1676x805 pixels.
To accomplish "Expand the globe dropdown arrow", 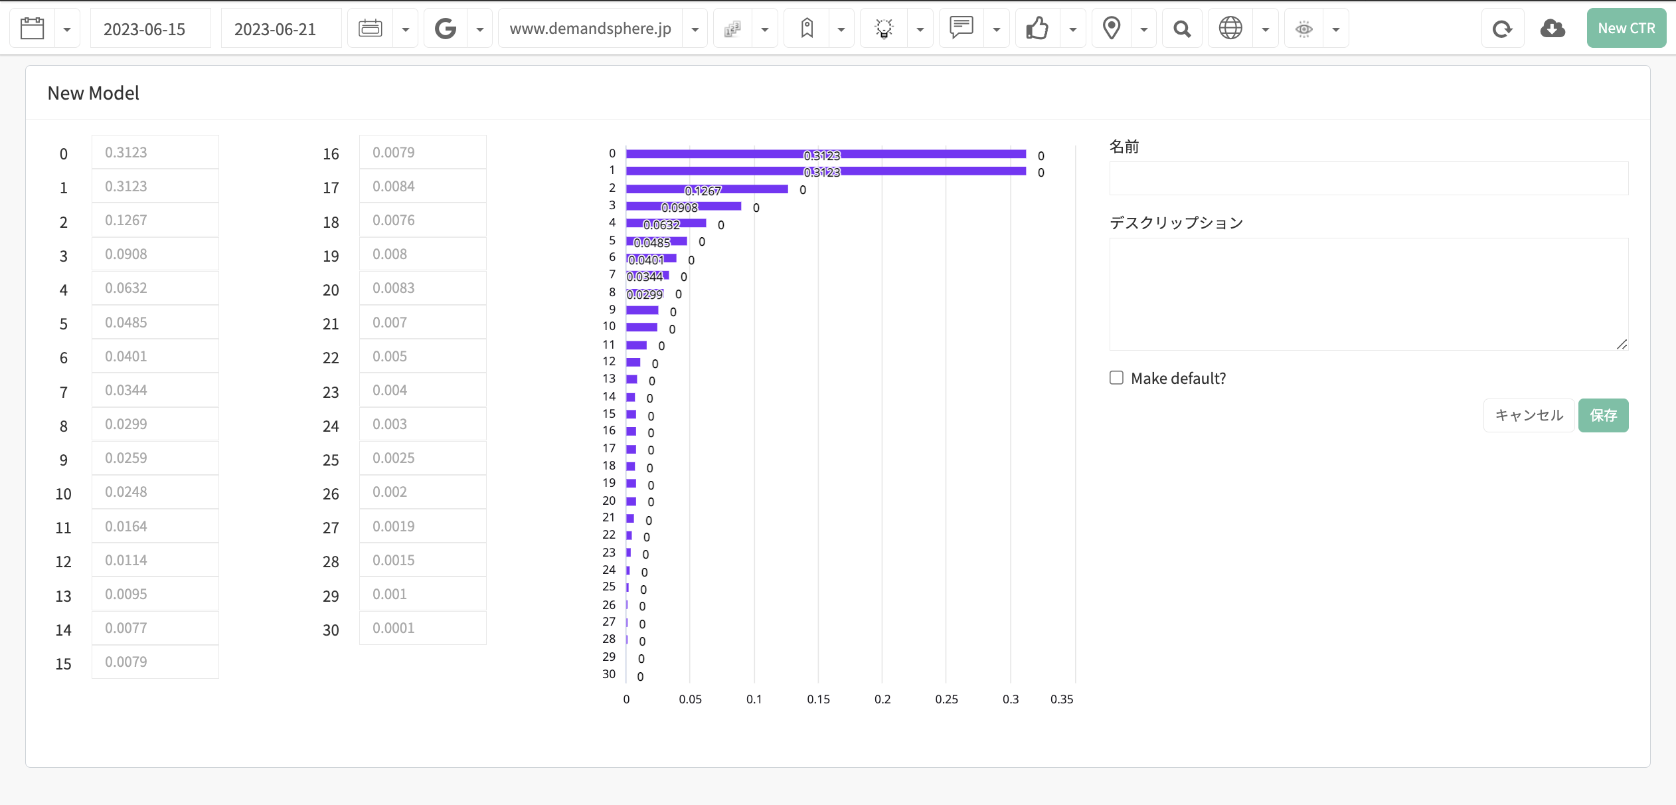I will pyautogui.click(x=1266, y=29).
